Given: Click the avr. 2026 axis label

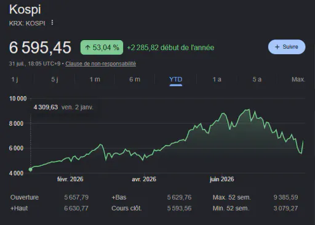Looking at the screenshot, I should [x=144, y=179].
